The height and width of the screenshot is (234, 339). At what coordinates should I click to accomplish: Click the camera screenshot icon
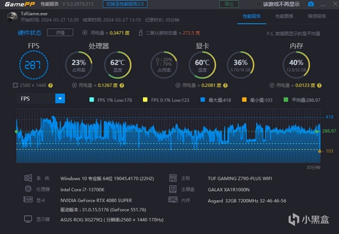[x=311, y=4]
